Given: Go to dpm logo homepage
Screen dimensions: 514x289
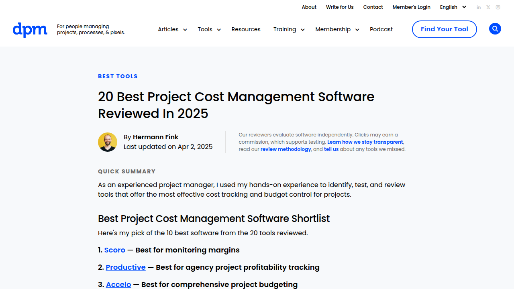Looking at the screenshot, I should click(30, 30).
